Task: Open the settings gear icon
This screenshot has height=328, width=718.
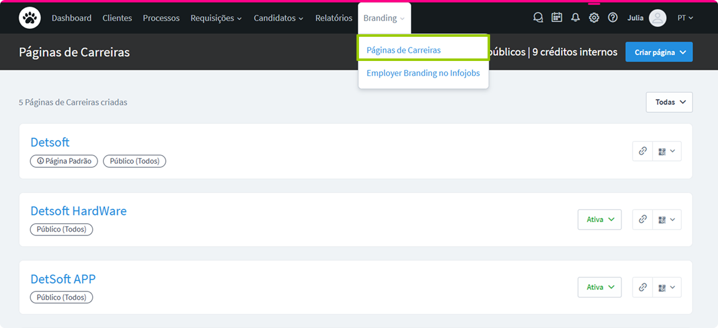Action: tap(594, 18)
